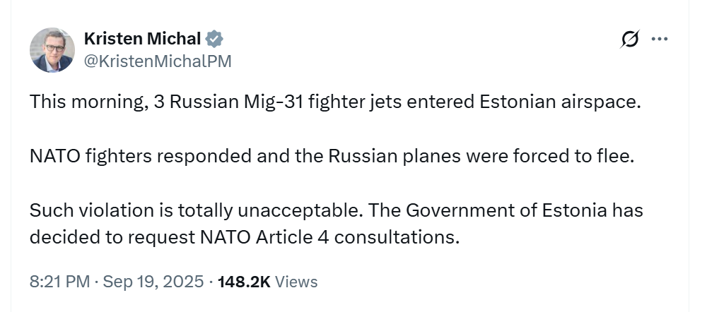Image resolution: width=707 pixels, height=312 pixels.
Task: Click the Sep 19, 2025 date
Action: click(x=153, y=282)
